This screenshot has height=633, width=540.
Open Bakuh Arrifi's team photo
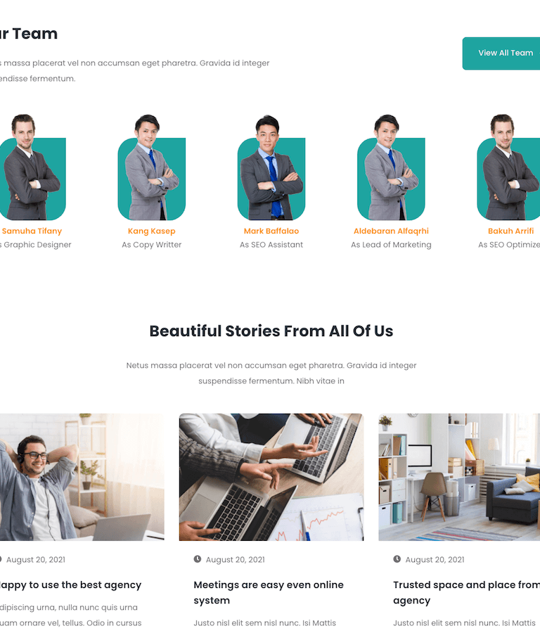point(508,167)
